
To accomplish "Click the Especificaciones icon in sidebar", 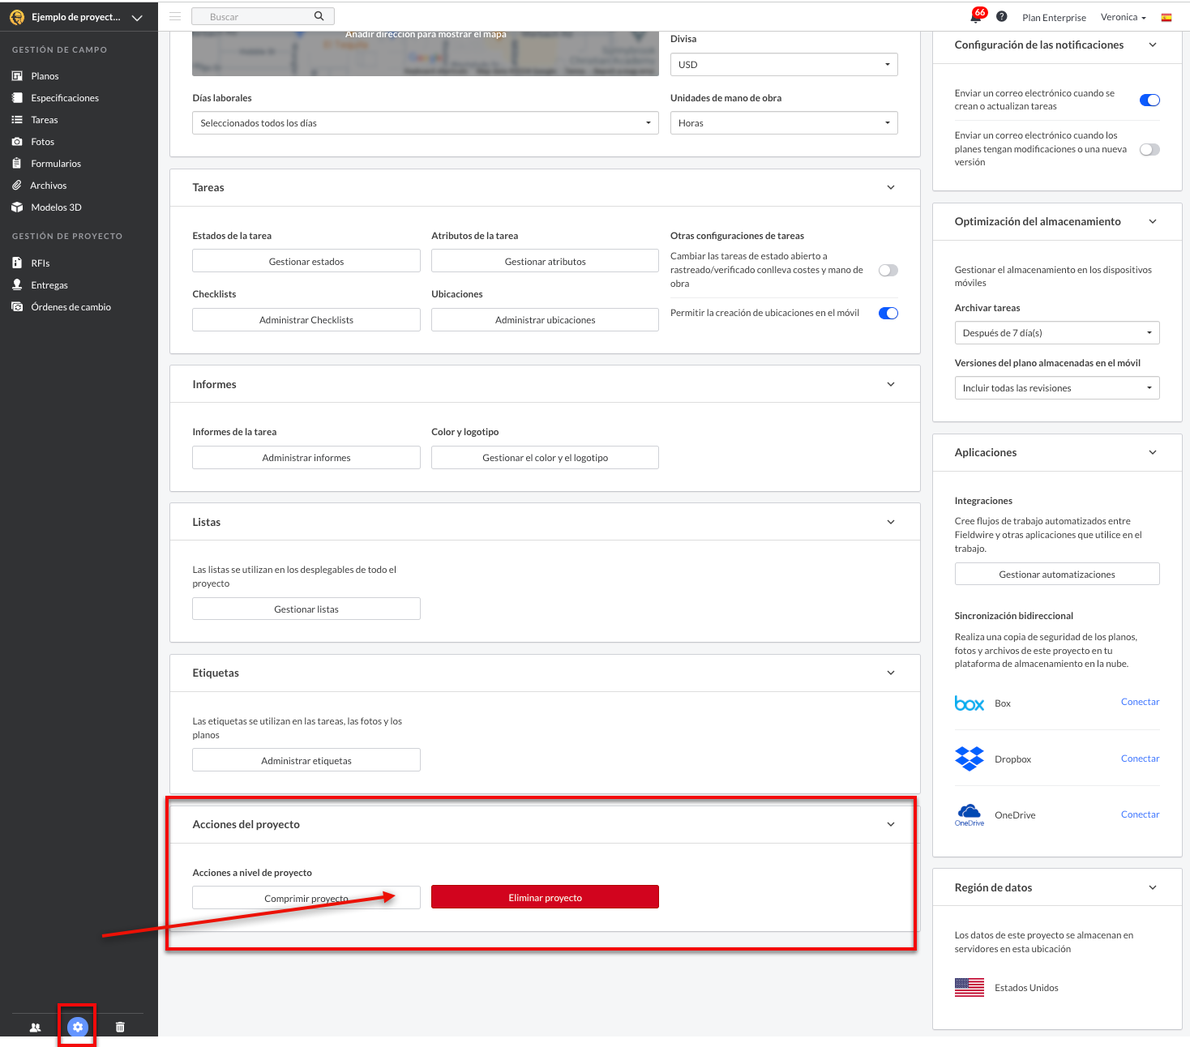I will [17, 98].
